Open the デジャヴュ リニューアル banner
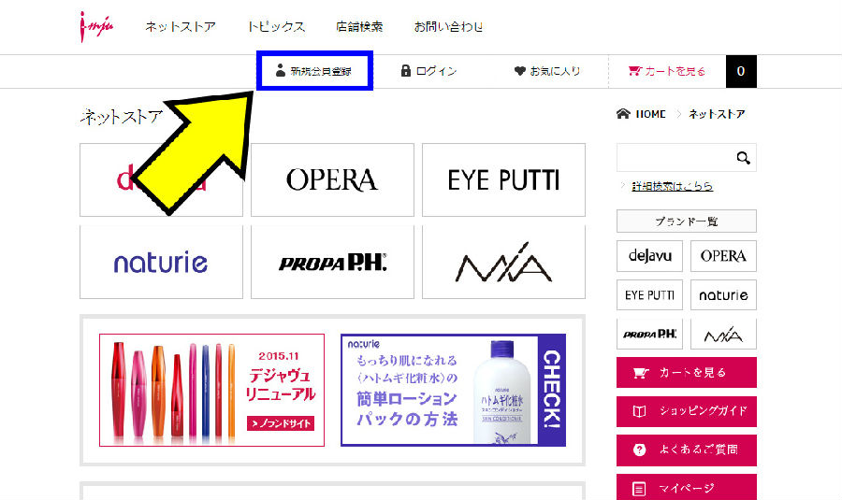Screen dimensions: 842x500 211,390
